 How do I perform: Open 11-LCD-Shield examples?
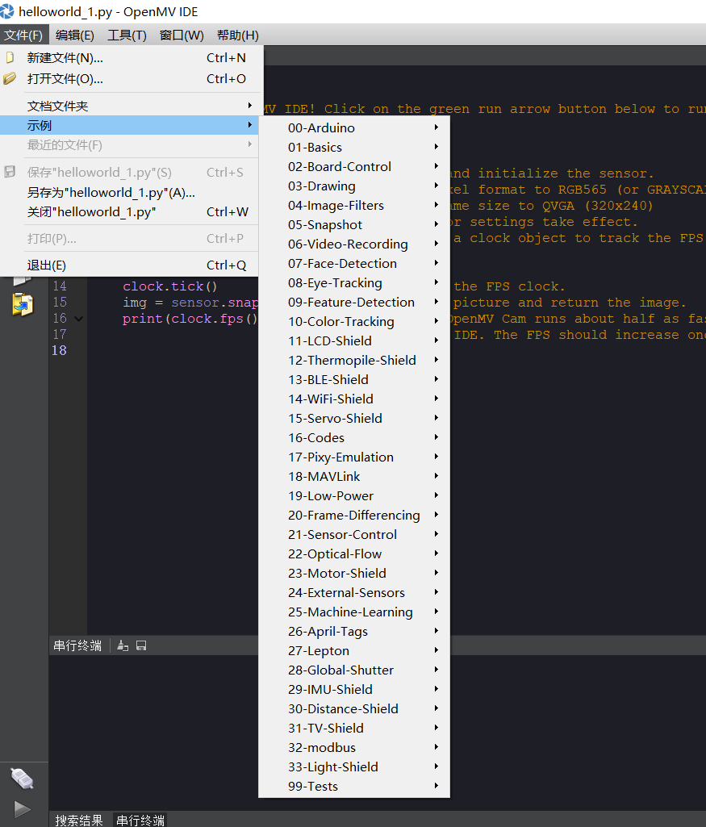[x=354, y=340]
